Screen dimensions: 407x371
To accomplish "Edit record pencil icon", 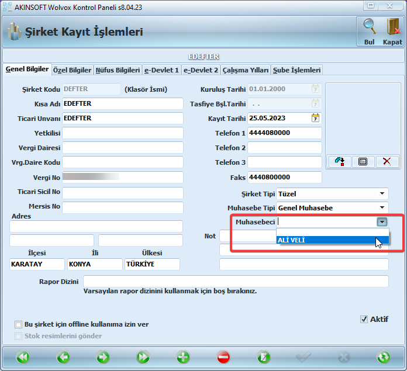I will click(x=264, y=357).
